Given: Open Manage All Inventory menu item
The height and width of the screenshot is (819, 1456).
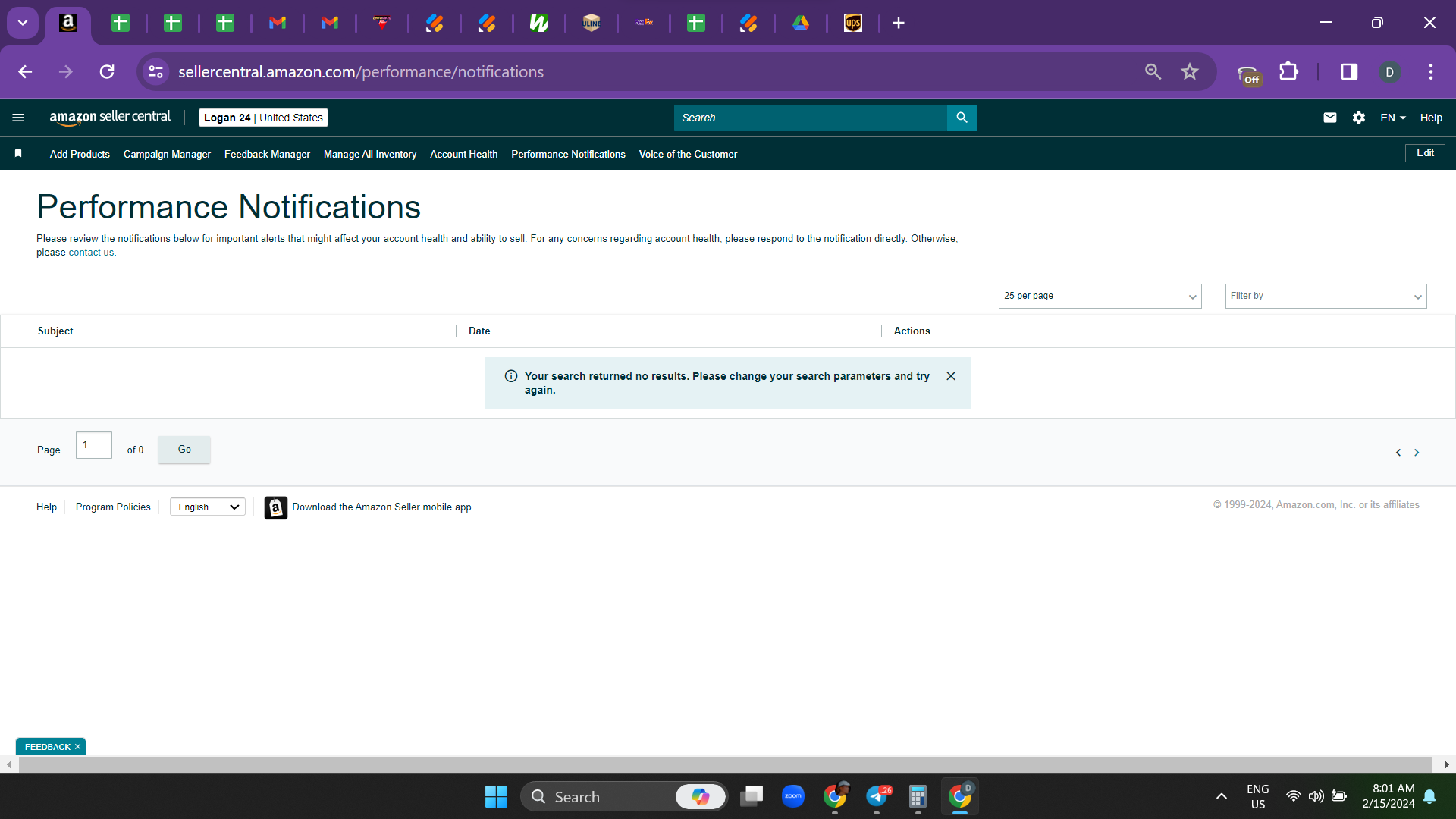Looking at the screenshot, I should (x=370, y=154).
